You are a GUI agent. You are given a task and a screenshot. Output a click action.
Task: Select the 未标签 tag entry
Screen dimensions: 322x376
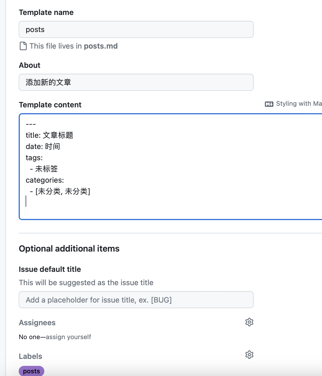pos(44,169)
